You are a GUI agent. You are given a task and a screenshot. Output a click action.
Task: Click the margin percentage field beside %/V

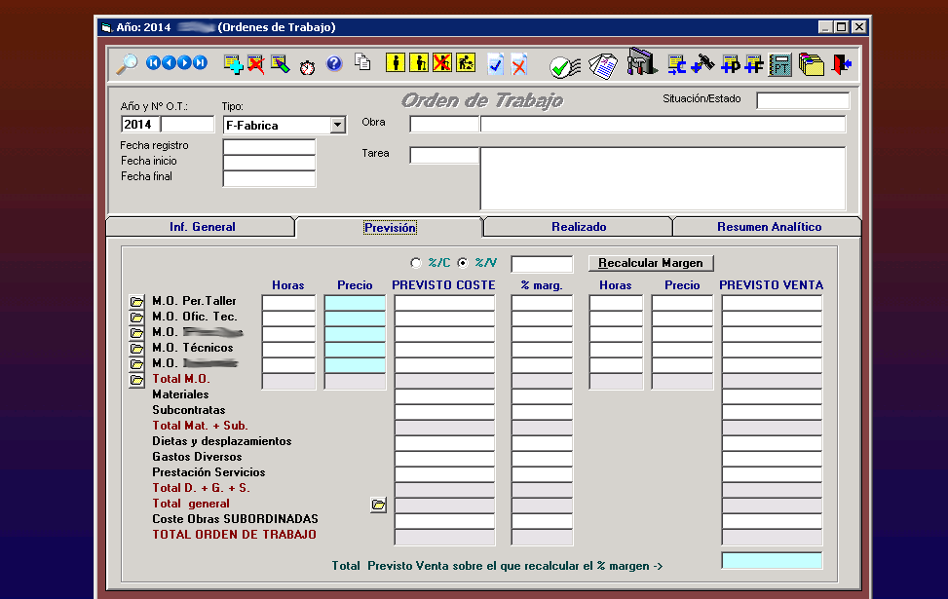click(542, 264)
